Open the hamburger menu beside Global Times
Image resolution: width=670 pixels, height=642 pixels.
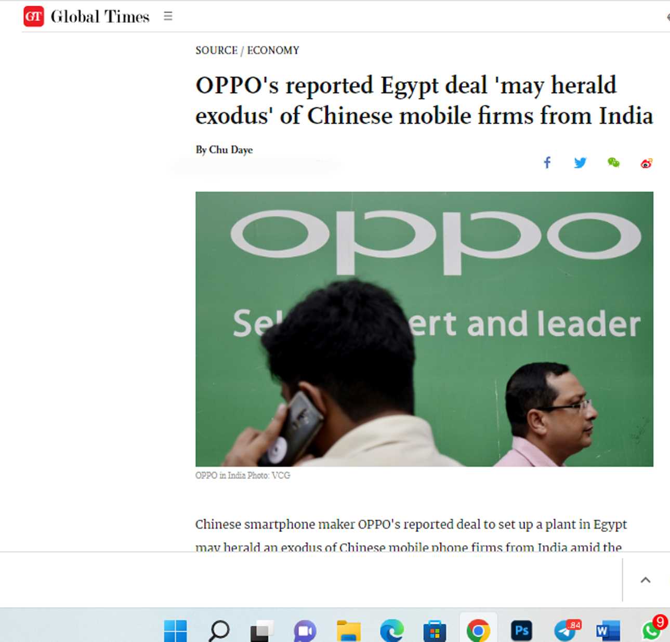[x=168, y=16]
